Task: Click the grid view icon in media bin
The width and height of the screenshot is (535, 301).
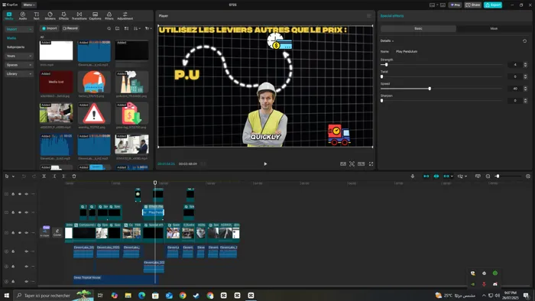Action: 126,28
